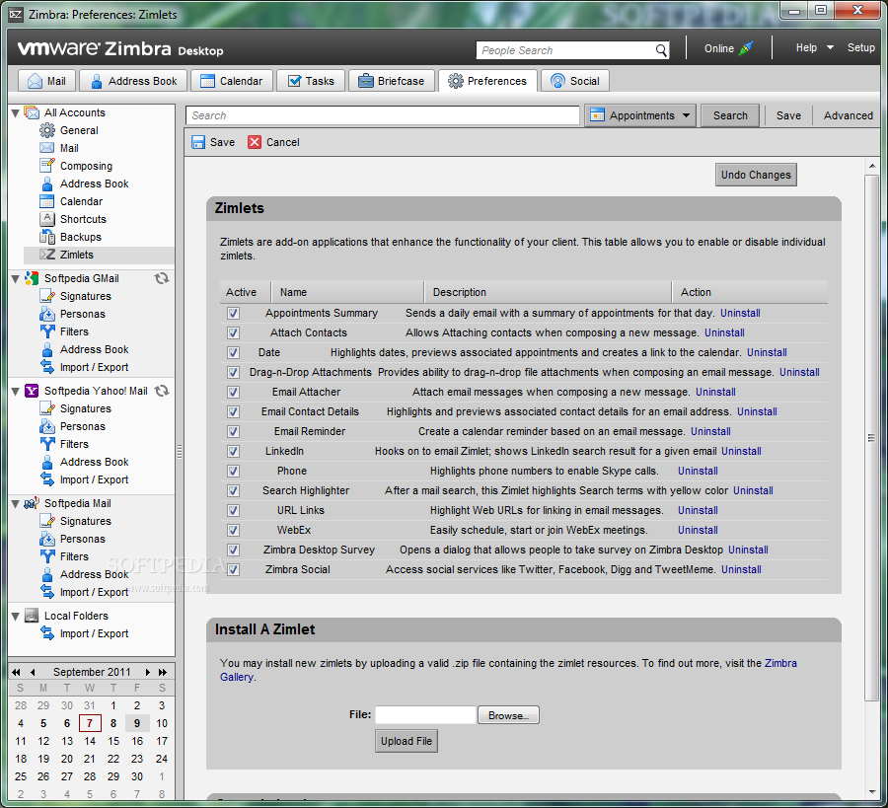Click the red Cancel X icon

[255, 142]
